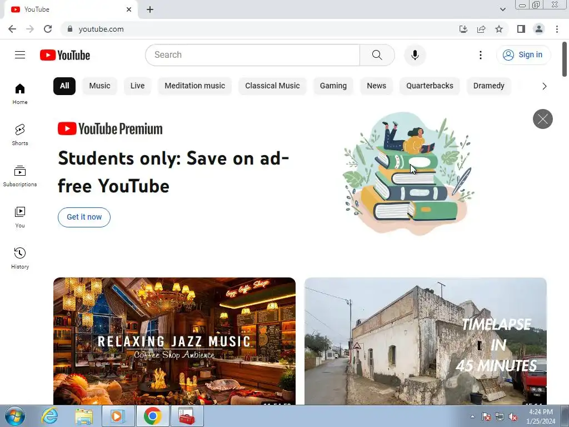Screen dimensions: 569x427
Task: Click Get it now button
Action: 84,217
